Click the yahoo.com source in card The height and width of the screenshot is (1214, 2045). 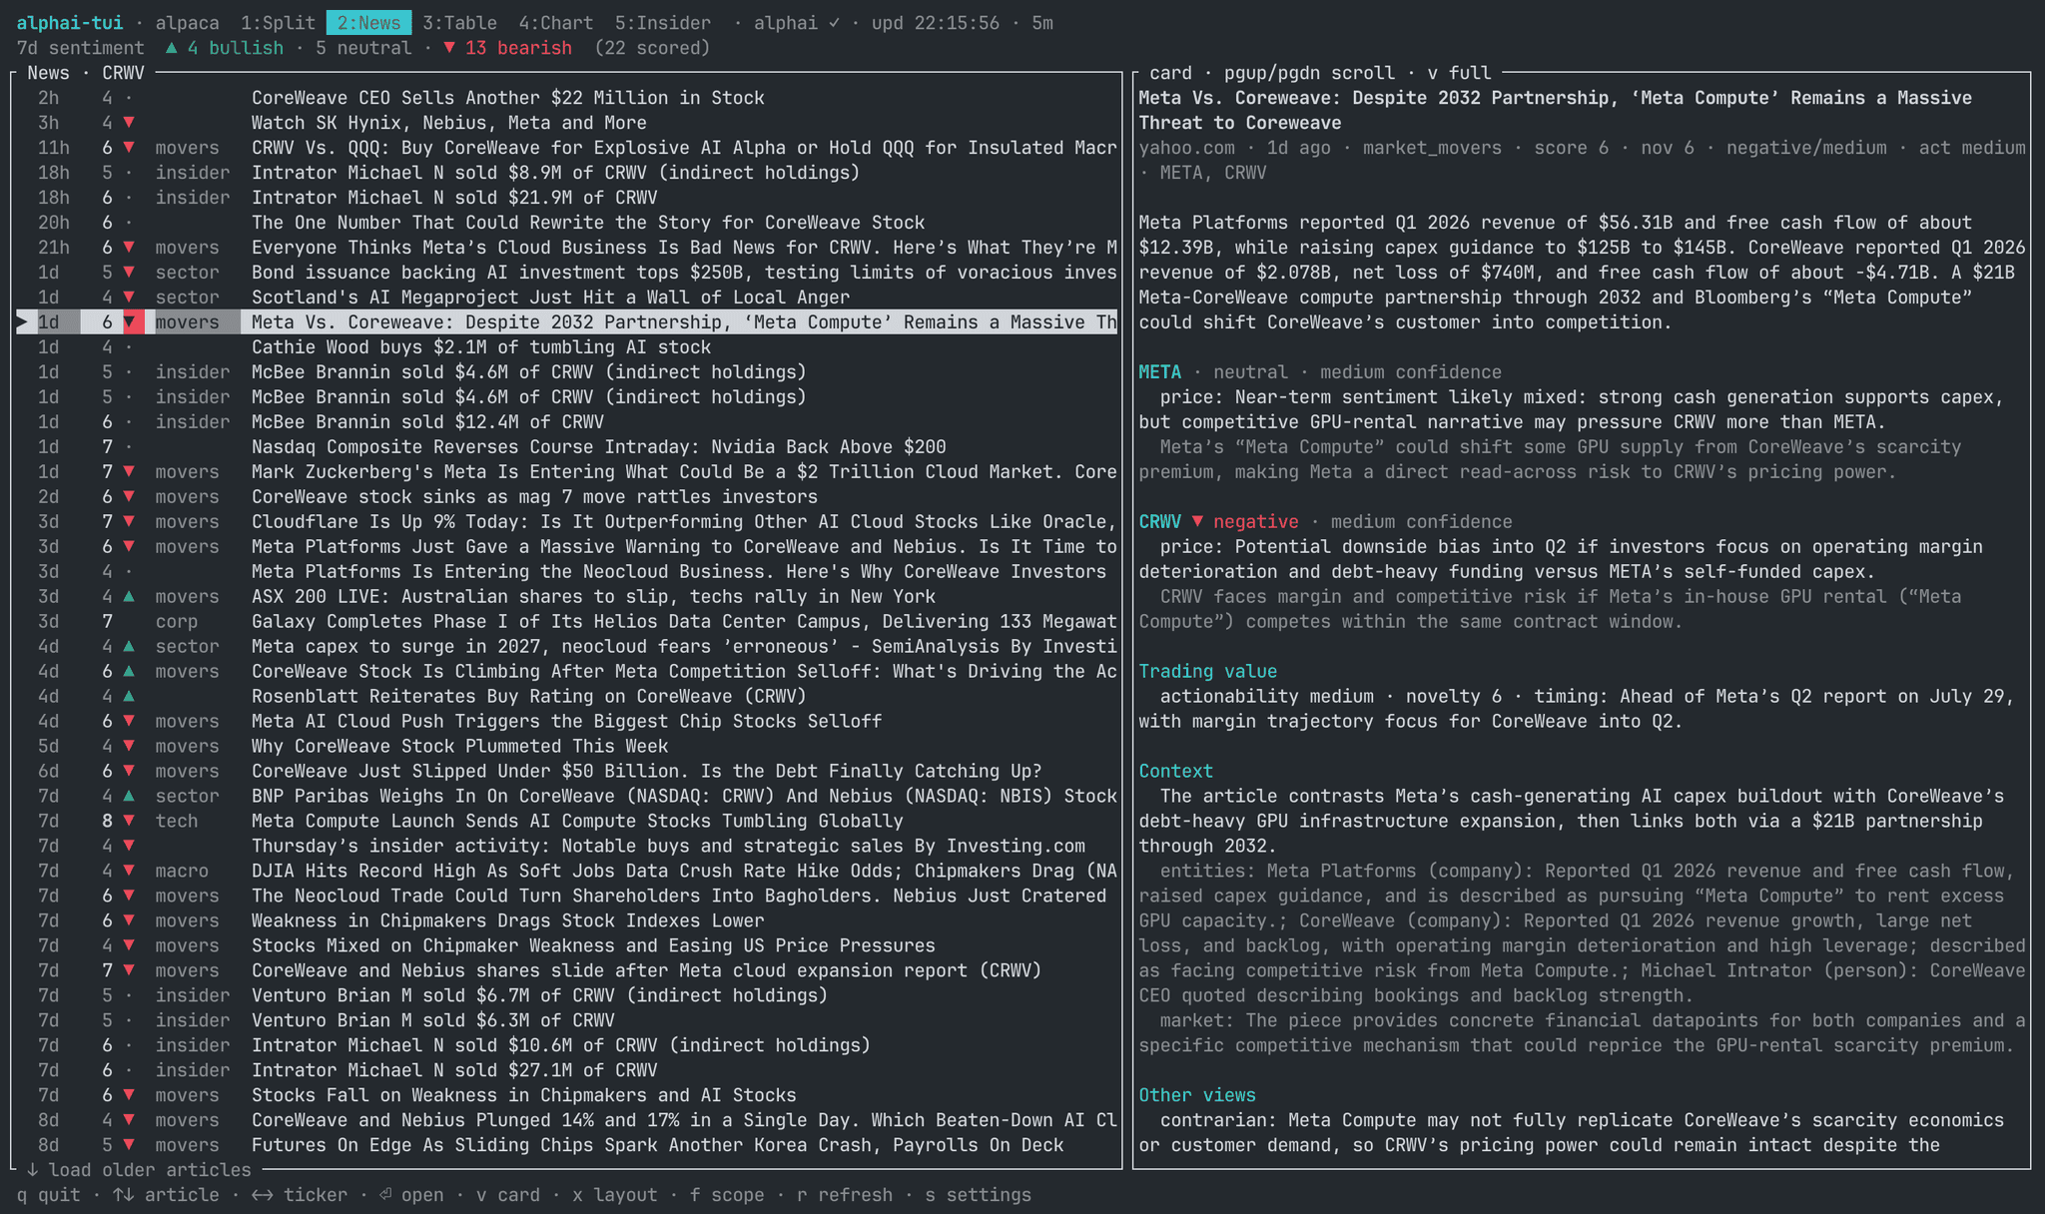tap(1187, 148)
